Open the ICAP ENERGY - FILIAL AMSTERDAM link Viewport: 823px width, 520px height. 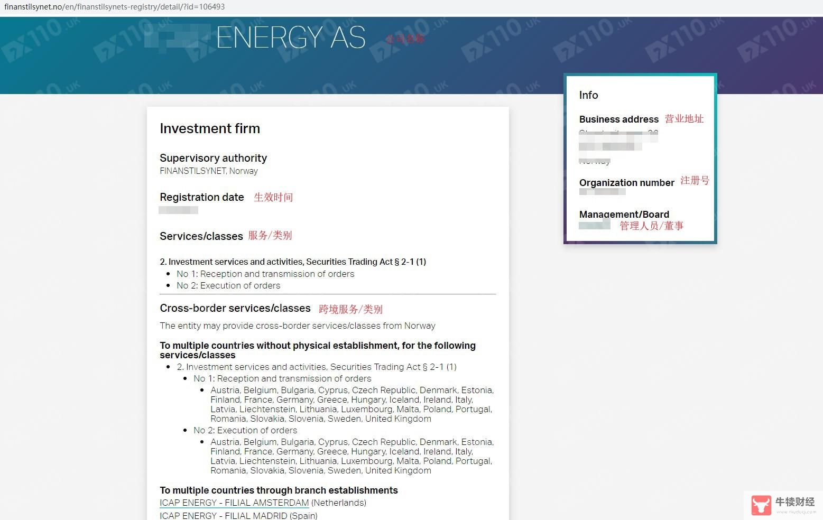pos(234,503)
